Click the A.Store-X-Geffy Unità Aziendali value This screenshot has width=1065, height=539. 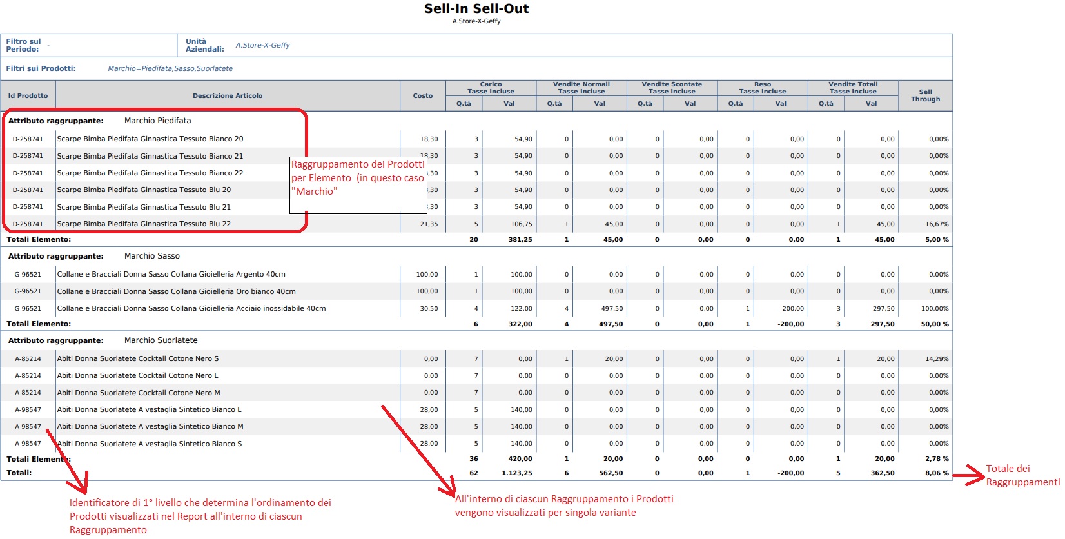click(262, 45)
